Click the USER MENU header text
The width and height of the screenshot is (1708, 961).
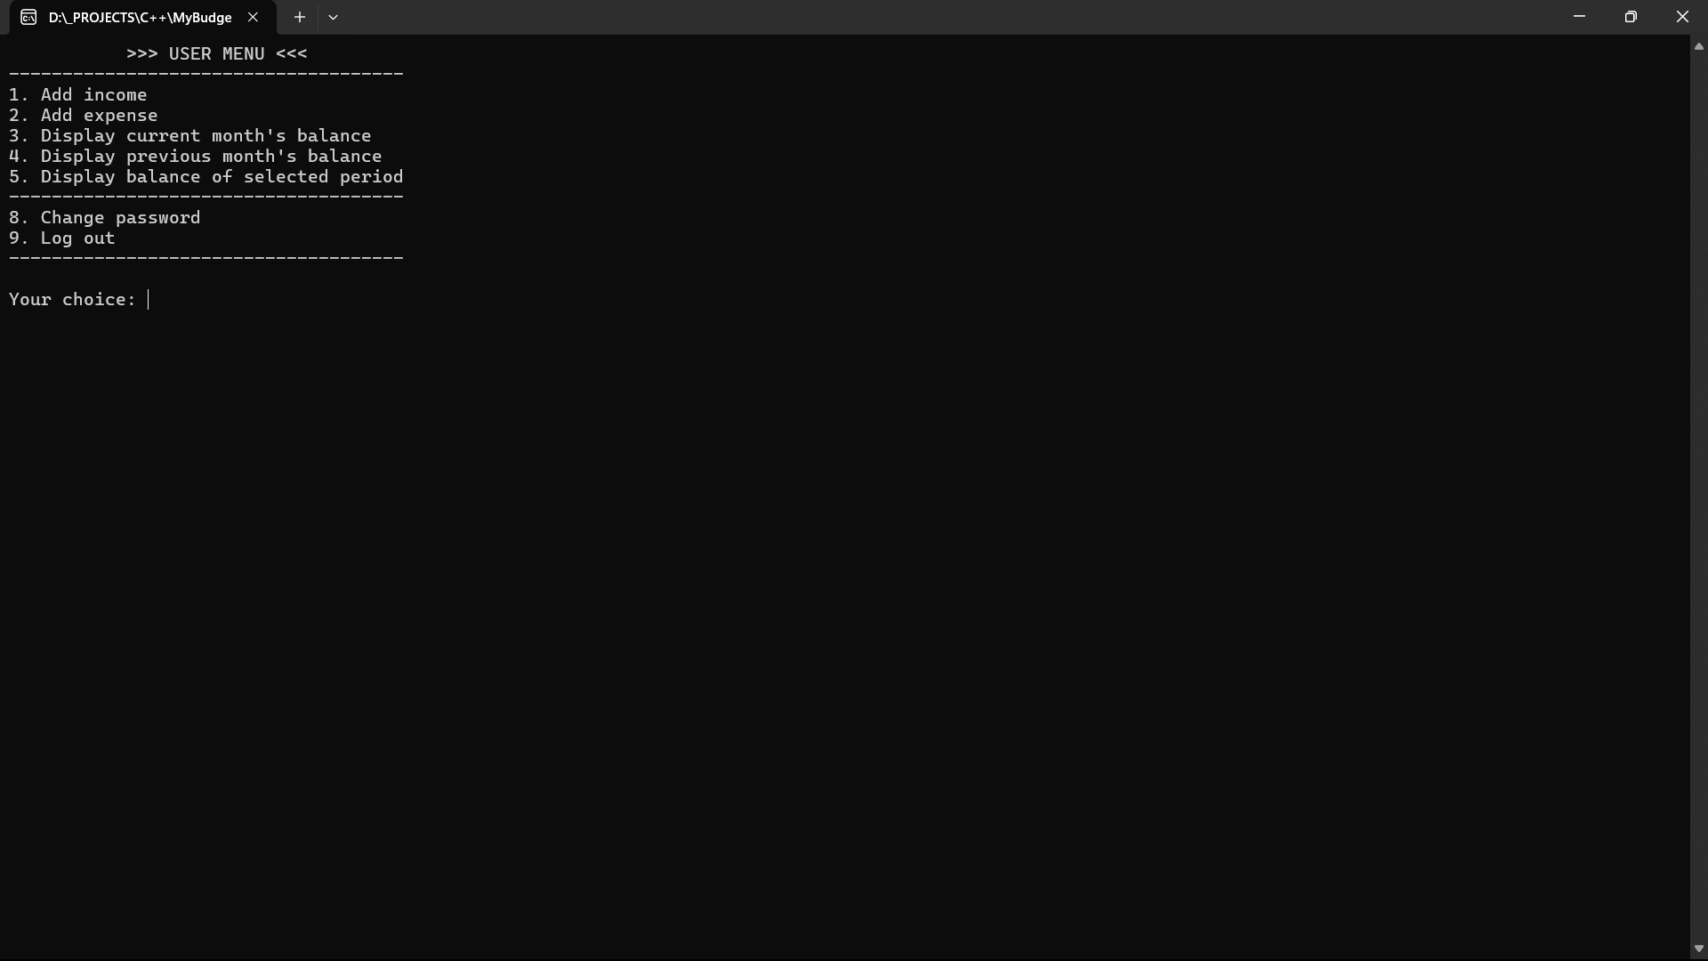[216, 53]
